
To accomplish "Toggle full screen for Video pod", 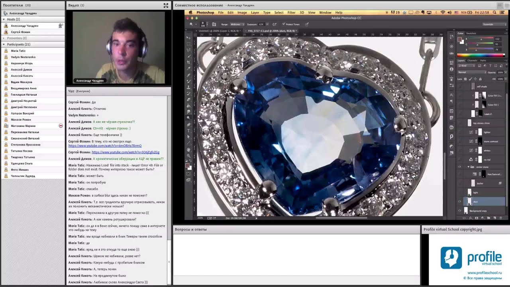I will (x=166, y=5).
